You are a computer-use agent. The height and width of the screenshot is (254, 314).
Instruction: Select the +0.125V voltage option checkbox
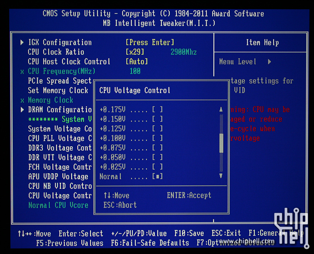pyautogui.click(x=157, y=129)
